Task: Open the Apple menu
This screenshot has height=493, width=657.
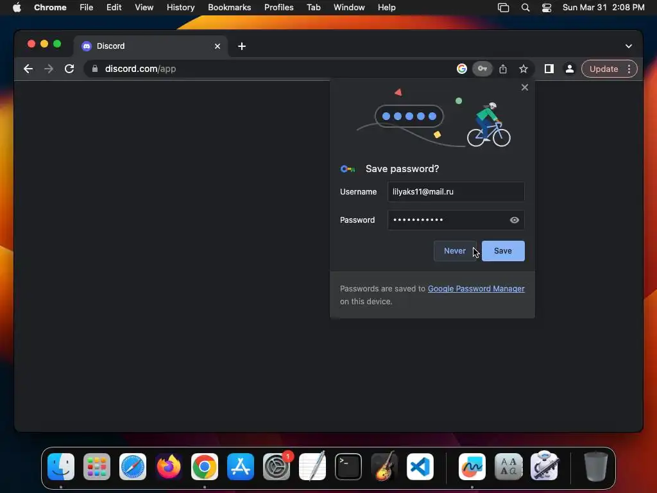Action: [x=17, y=8]
